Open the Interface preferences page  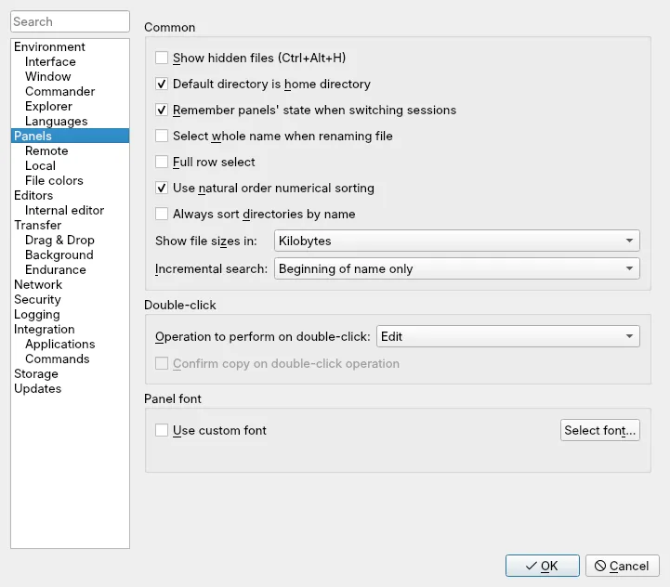tap(50, 61)
